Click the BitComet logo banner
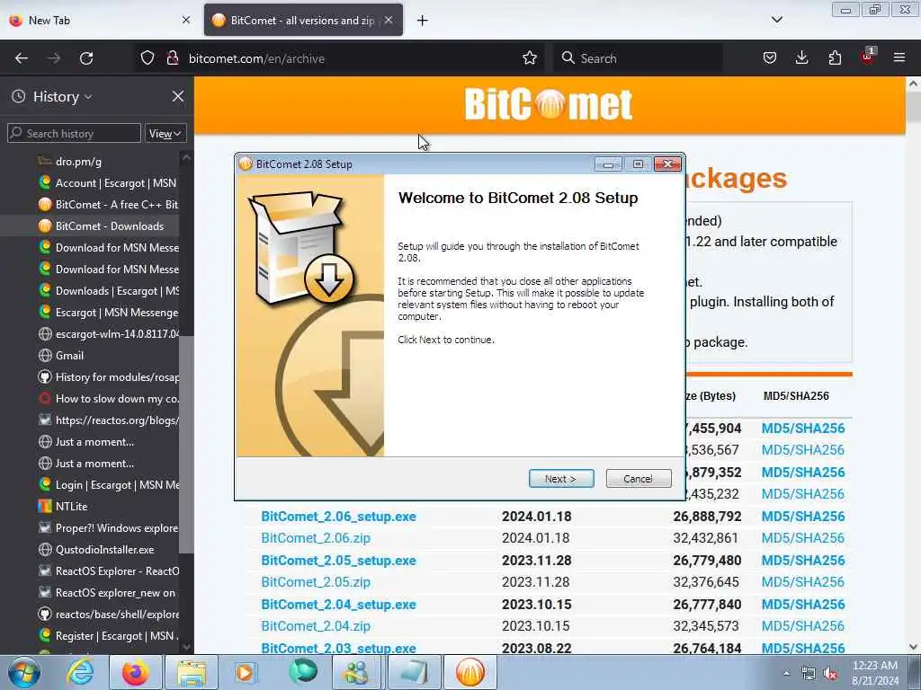 [548, 104]
